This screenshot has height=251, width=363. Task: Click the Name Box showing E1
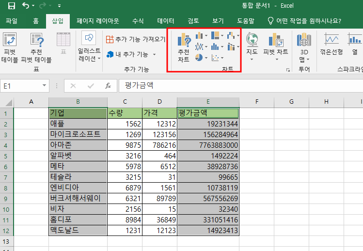tap(21, 86)
